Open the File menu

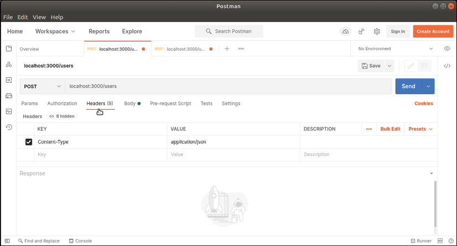coord(8,17)
